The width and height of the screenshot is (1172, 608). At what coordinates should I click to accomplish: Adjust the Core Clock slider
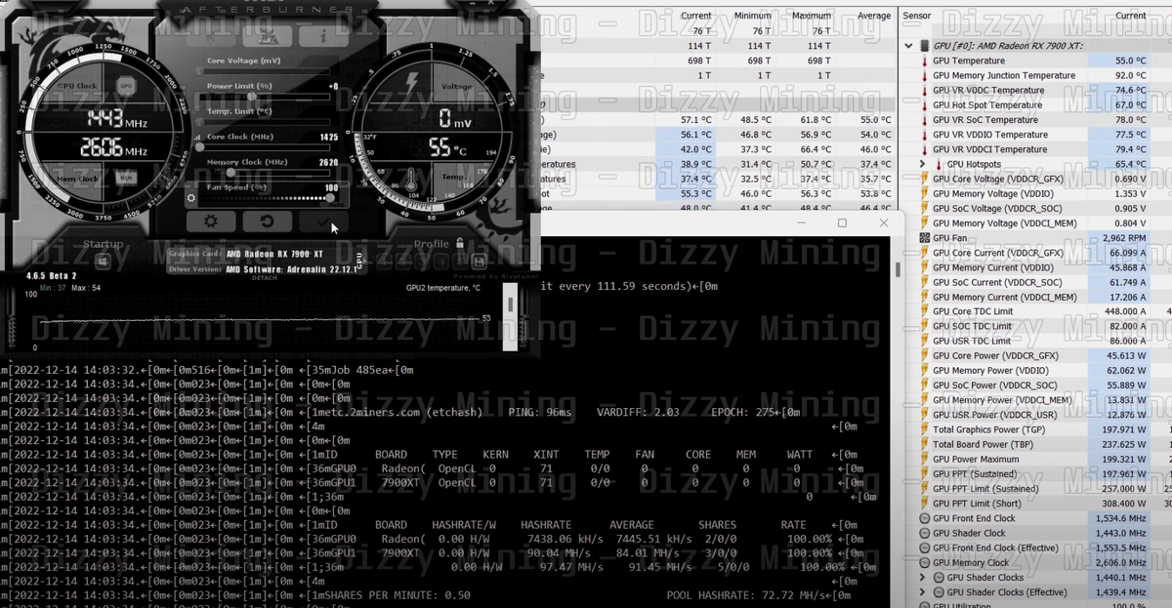[x=266, y=147]
